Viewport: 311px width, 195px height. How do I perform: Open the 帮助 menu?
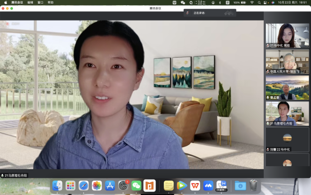(x=51, y=3)
